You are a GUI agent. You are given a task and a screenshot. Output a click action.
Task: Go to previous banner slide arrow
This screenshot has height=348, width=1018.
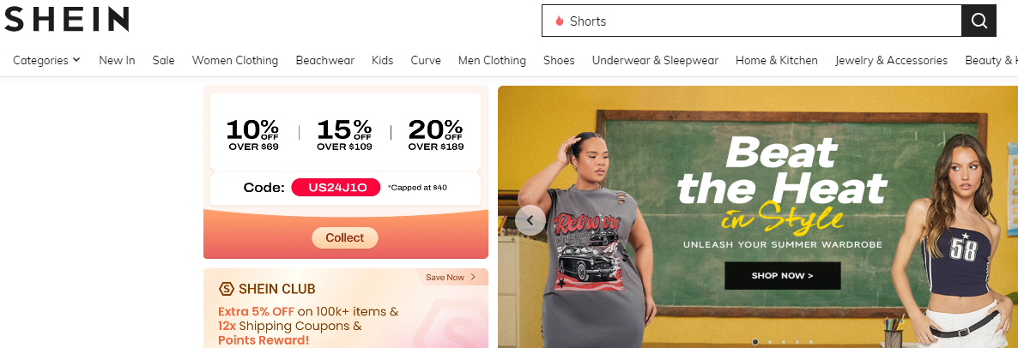[530, 220]
